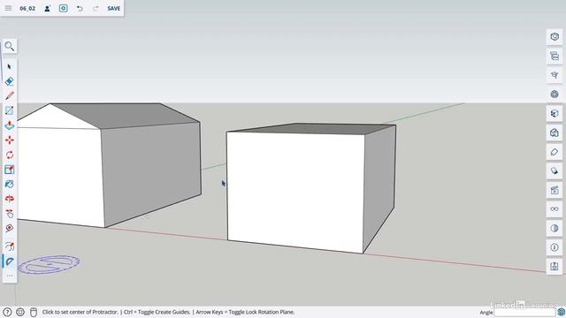566x318 pixels.
Task: Undo the last action
Action: point(80,8)
